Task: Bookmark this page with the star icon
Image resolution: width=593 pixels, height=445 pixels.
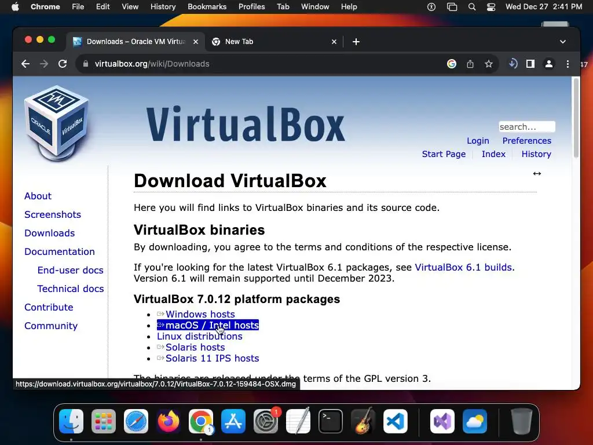Action: click(489, 64)
